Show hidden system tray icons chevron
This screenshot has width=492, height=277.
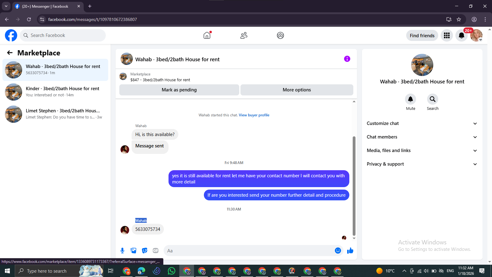click(404, 271)
